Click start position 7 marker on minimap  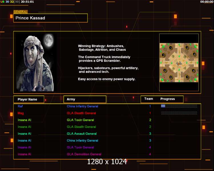[x=187, y=77]
